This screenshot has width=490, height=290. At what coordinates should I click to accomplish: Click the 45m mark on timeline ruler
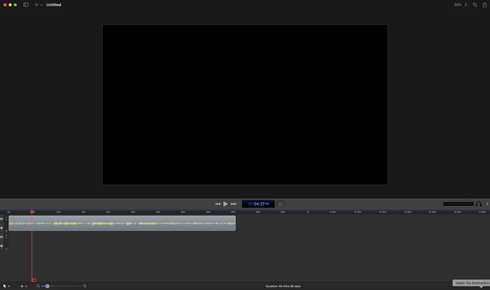[233, 212]
